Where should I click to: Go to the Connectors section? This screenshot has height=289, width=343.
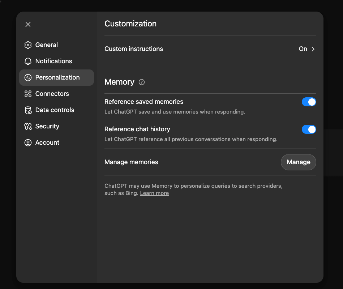56,94
